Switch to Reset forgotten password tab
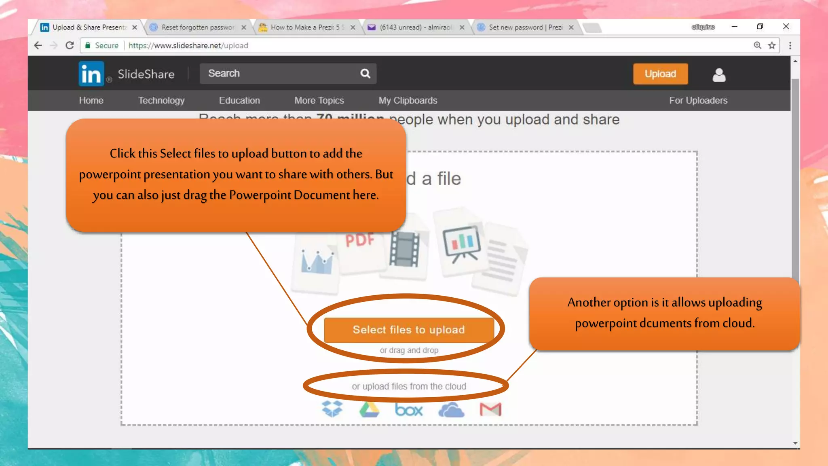This screenshot has height=466, width=828. click(197, 27)
